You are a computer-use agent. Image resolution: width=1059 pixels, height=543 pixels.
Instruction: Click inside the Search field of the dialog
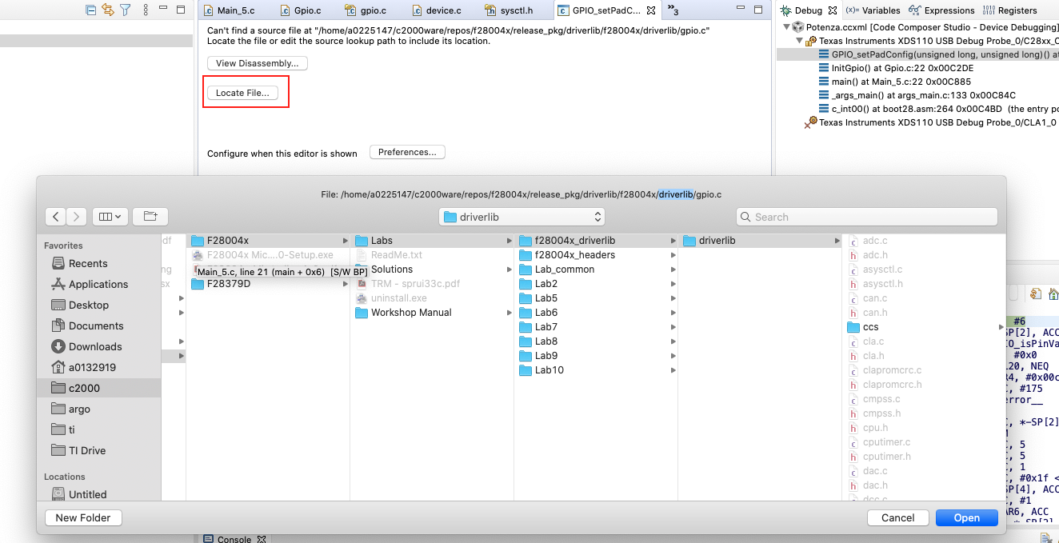(x=867, y=216)
